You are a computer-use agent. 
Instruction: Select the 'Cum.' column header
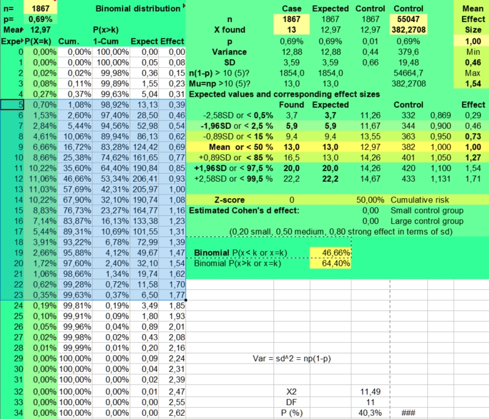[69, 42]
